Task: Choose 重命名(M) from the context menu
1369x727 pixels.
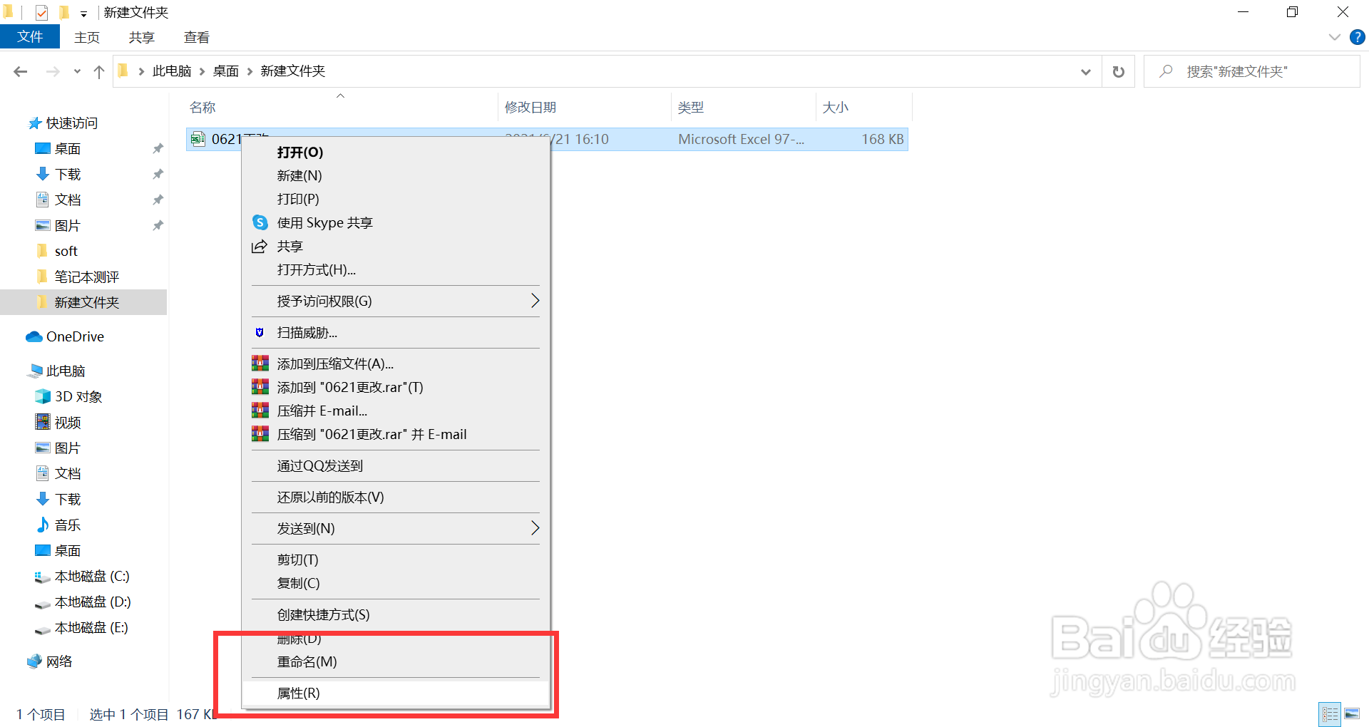Action: click(396, 661)
